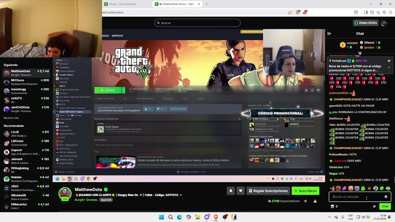
Task: Insert the cat emote from quick emotes
Action: (357, 188)
